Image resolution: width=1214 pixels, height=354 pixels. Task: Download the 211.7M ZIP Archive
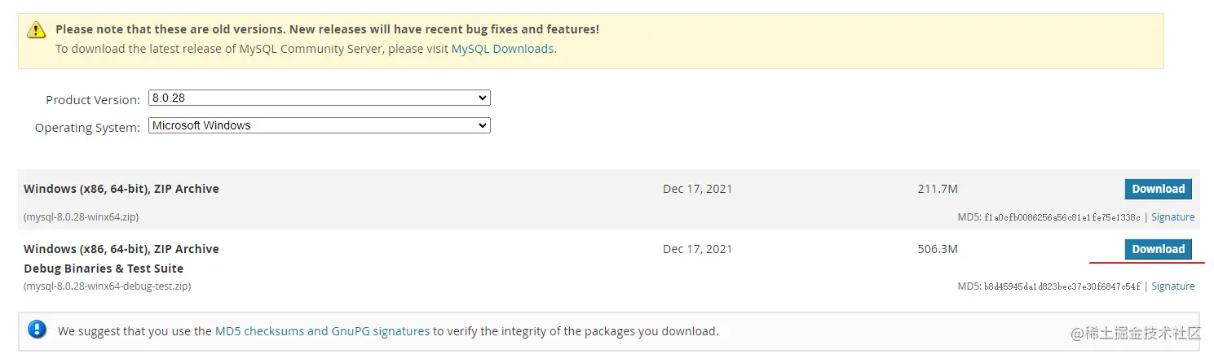click(1158, 189)
